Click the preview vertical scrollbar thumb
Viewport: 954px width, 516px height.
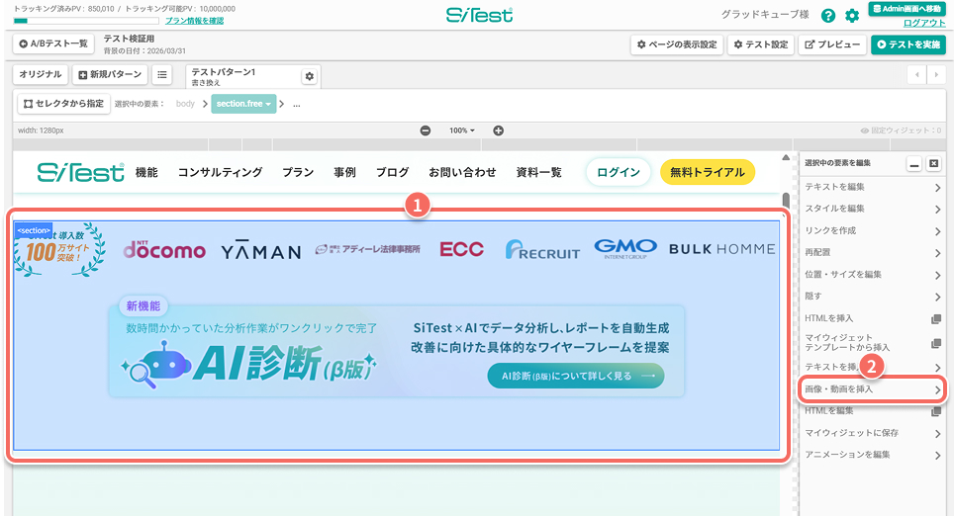(786, 201)
